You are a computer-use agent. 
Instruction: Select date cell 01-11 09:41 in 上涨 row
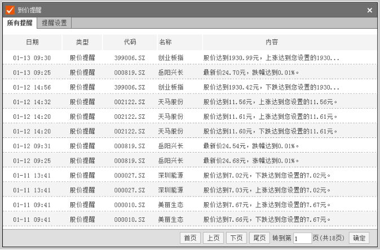point(32,205)
